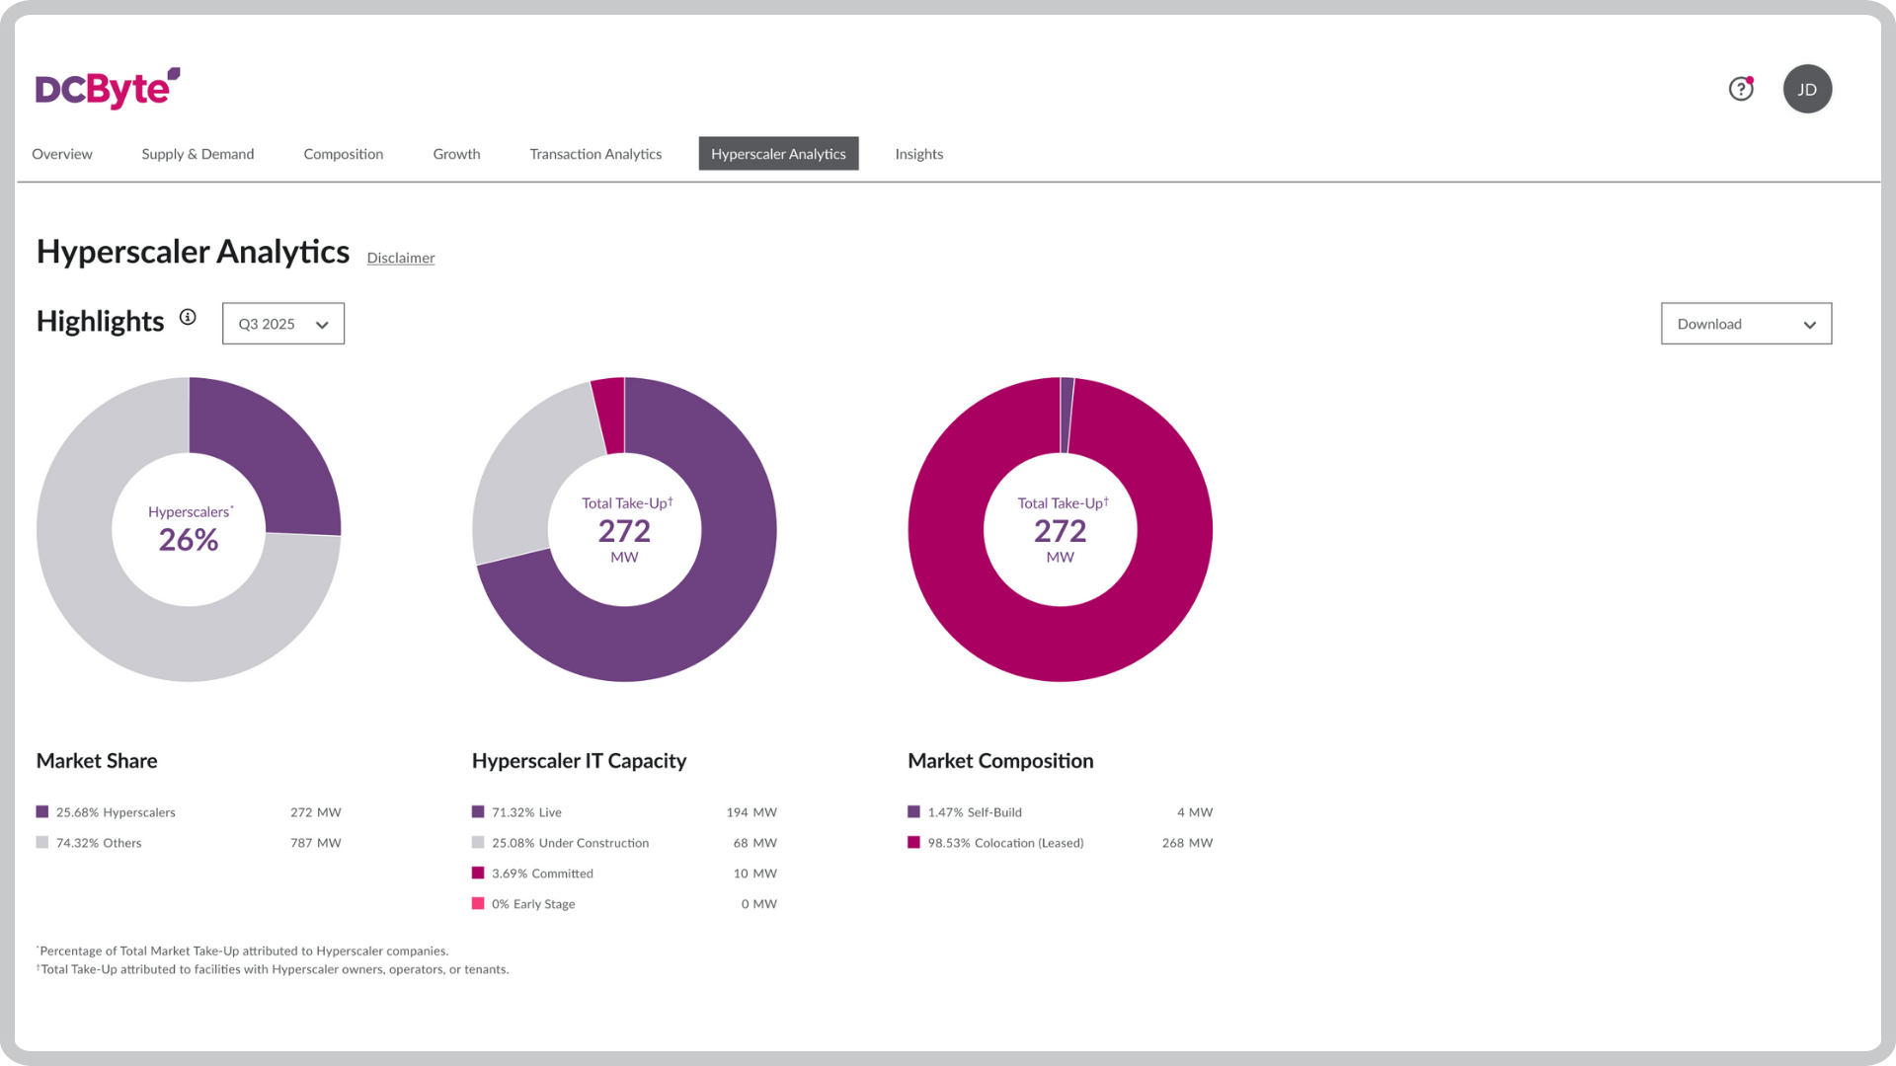The image size is (1896, 1066).
Task: Go to the Transaction Analytics tab
Action: point(595,153)
